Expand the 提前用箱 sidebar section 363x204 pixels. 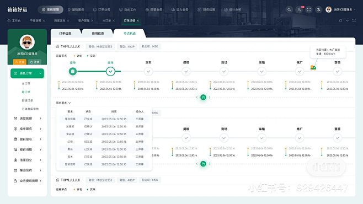coord(28,149)
